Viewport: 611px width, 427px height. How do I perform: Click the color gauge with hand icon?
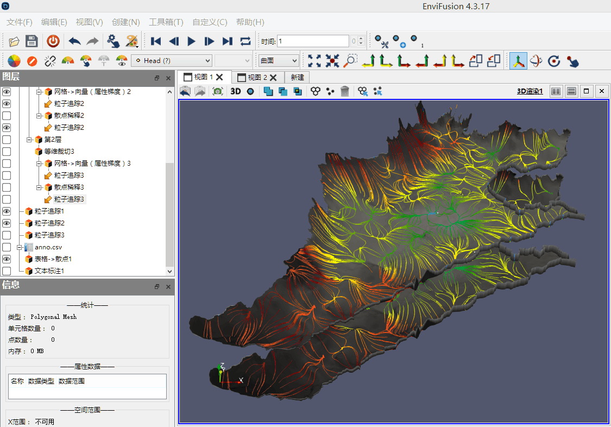coord(86,61)
